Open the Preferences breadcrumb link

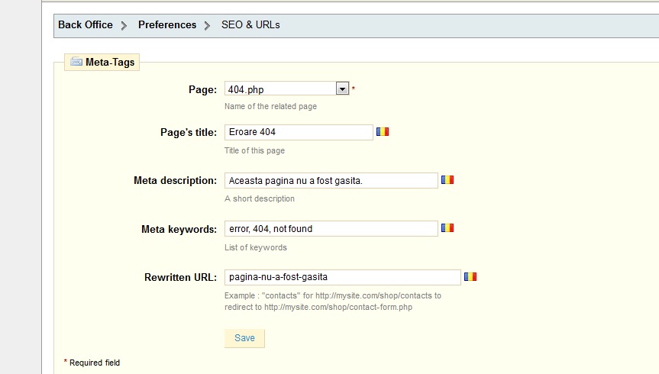[167, 24]
